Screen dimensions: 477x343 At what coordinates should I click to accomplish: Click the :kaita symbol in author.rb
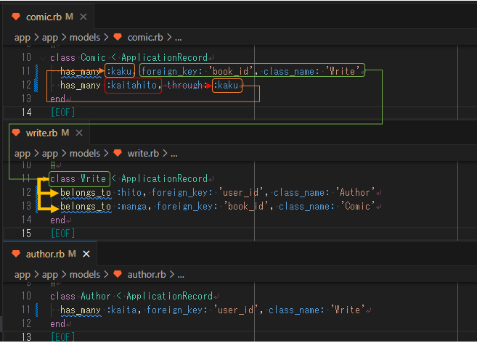click(122, 310)
